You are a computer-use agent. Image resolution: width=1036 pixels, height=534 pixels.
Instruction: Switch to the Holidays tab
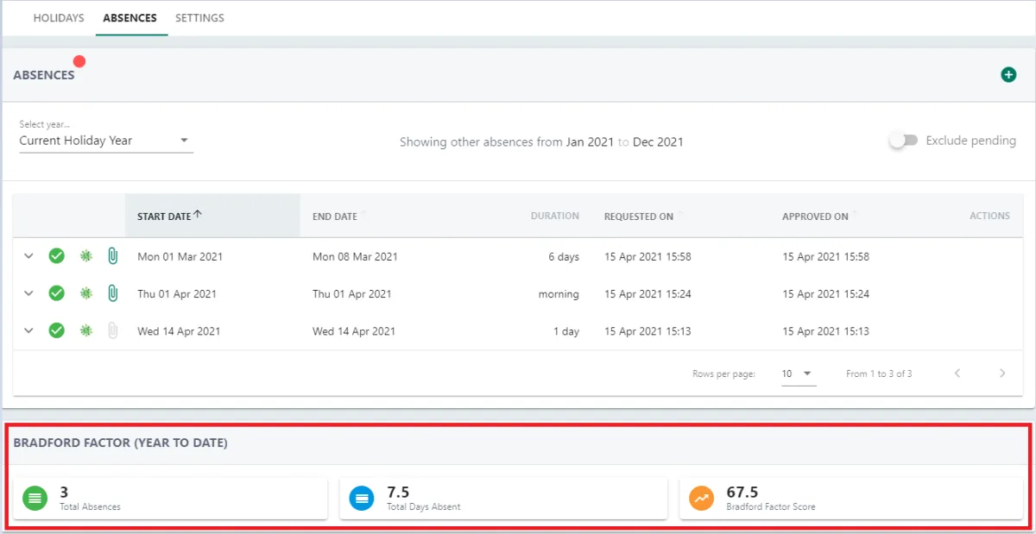tap(59, 18)
